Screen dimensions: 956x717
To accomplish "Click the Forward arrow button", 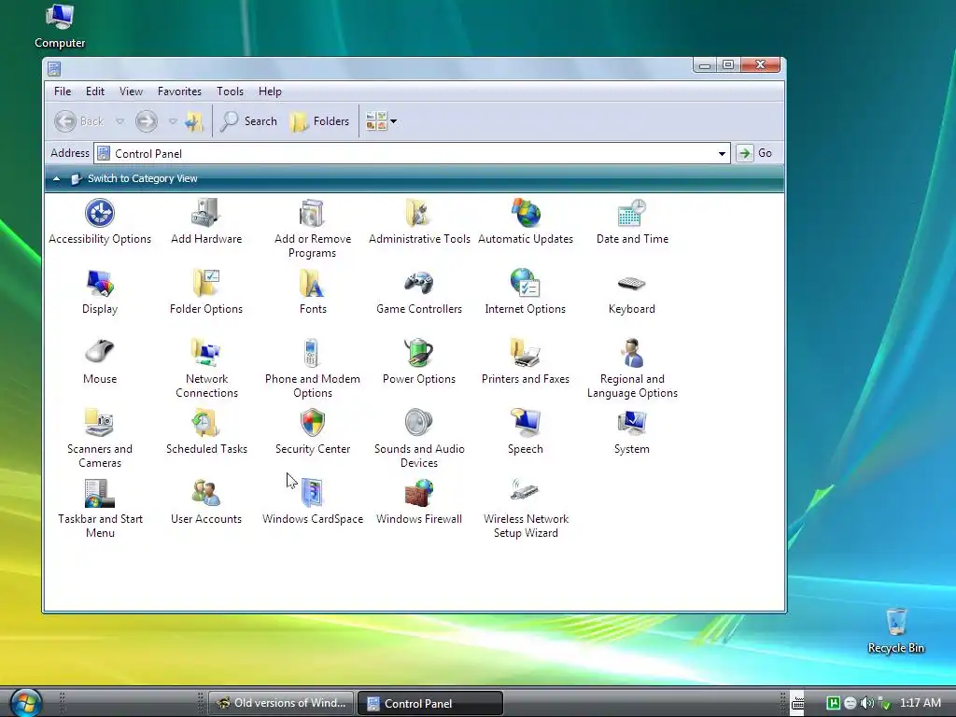I will point(147,121).
